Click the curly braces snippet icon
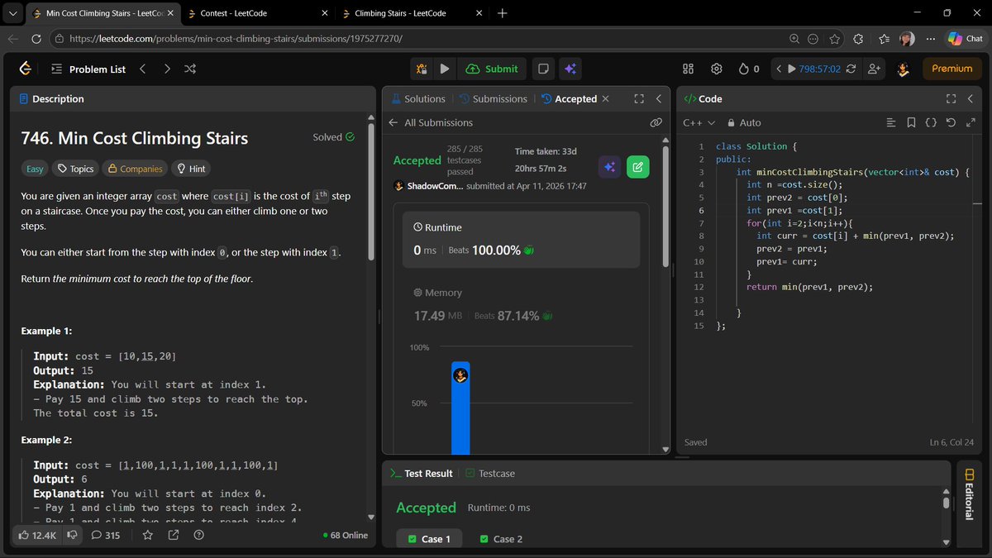The width and height of the screenshot is (992, 558). (x=931, y=122)
